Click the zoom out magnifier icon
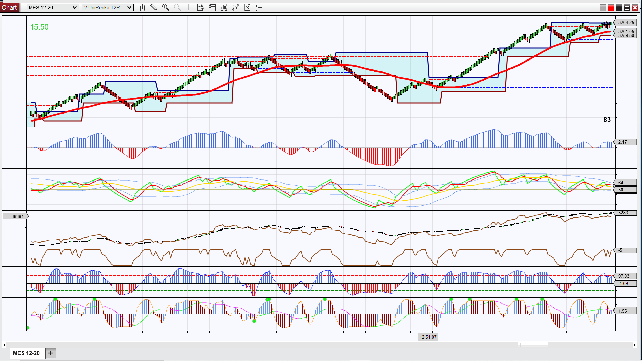This screenshot has width=642, height=361. coord(177,7)
